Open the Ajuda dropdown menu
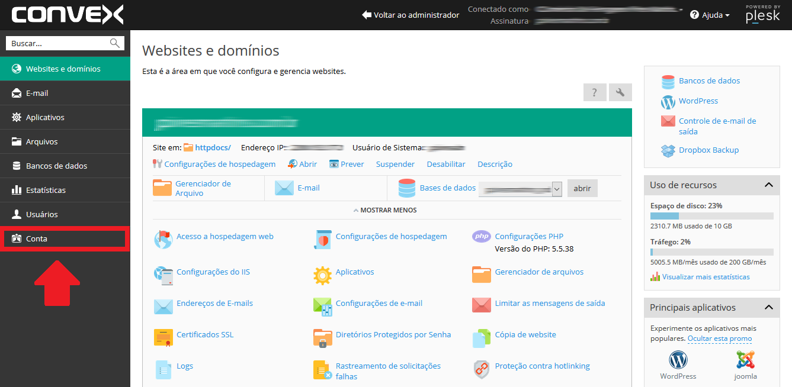Image resolution: width=792 pixels, height=387 pixels. point(710,15)
